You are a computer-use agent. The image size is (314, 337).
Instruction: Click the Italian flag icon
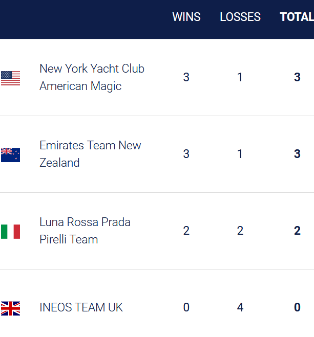pos(10,232)
